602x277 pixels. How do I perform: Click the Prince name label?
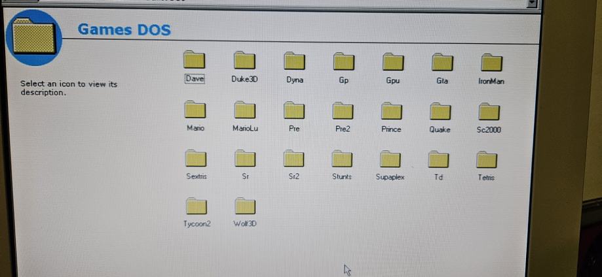[x=391, y=129]
